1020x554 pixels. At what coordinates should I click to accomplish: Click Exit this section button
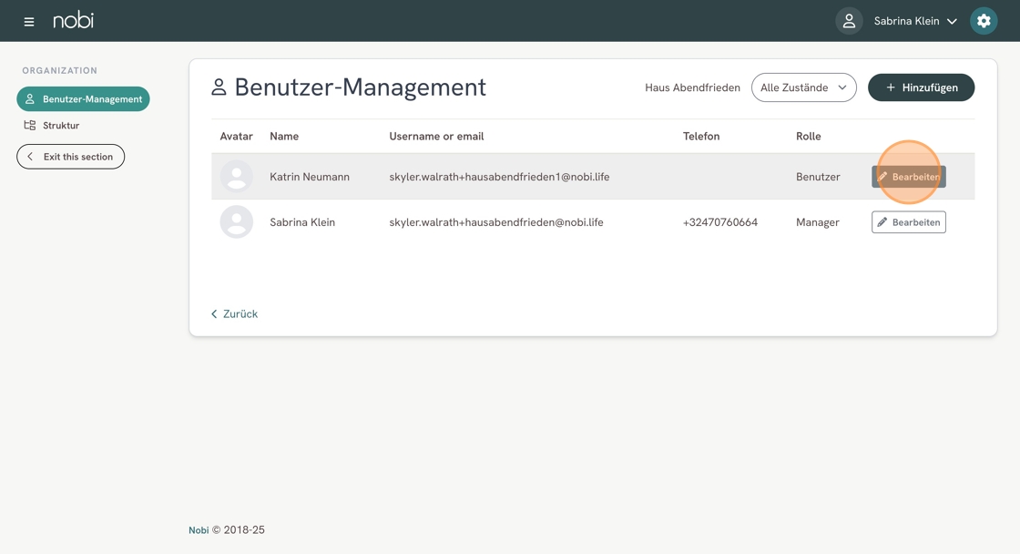click(x=70, y=157)
